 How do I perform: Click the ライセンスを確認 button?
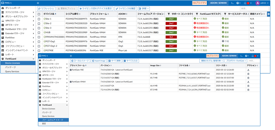126,9
